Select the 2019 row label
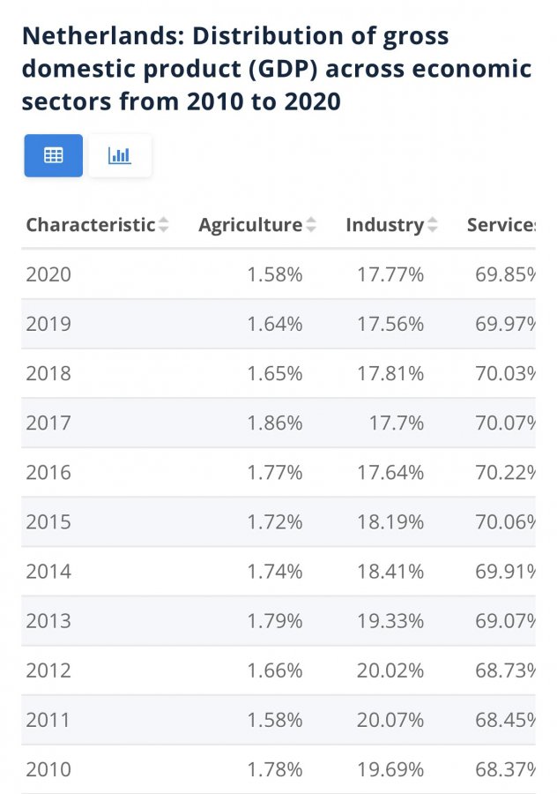557x794 pixels. [x=48, y=324]
